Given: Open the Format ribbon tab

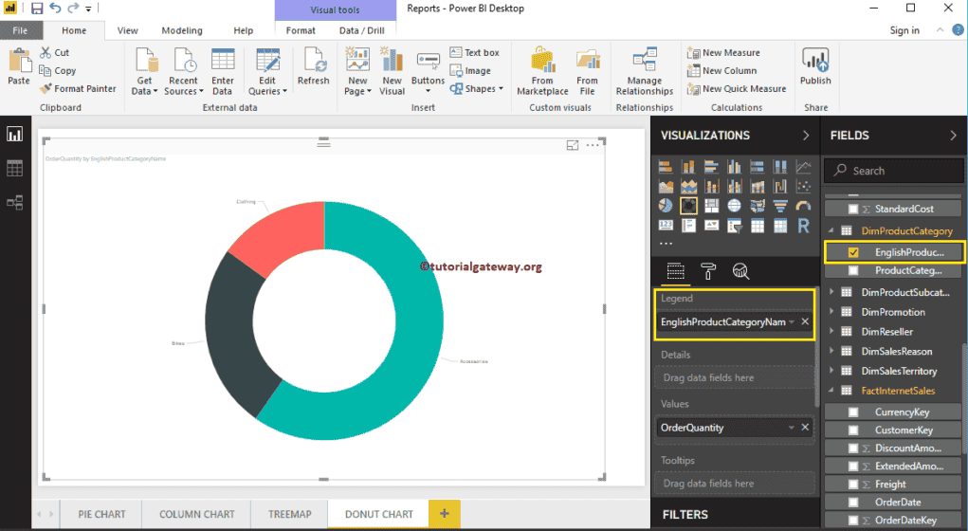Looking at the screenshot, I should coord(301,30).
